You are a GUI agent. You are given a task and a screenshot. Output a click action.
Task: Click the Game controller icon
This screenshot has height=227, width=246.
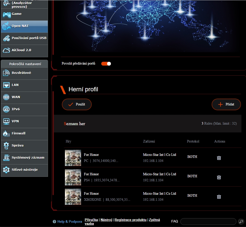6,14
